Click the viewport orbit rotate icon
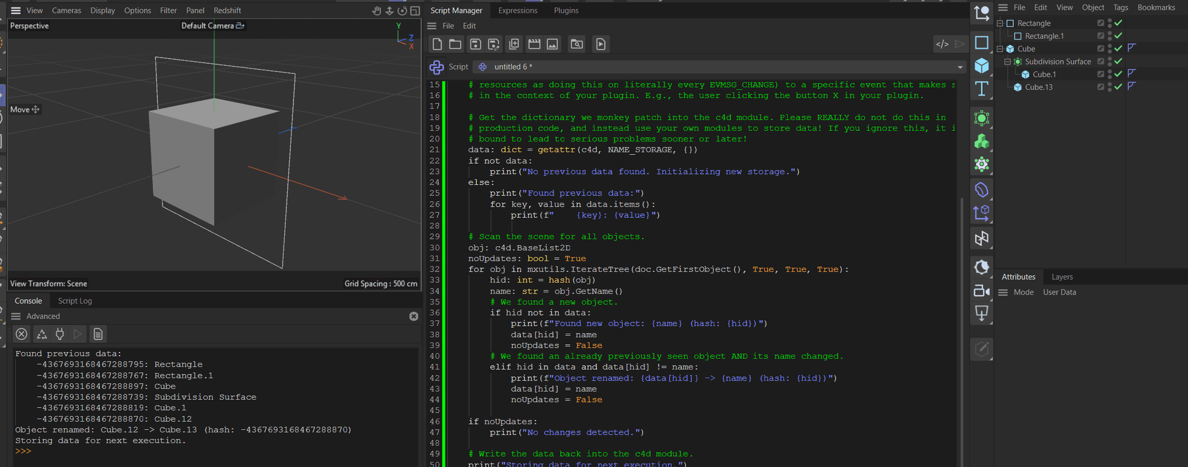The width and height of the screenshot is (1188, 467). [x=402, y=10]
